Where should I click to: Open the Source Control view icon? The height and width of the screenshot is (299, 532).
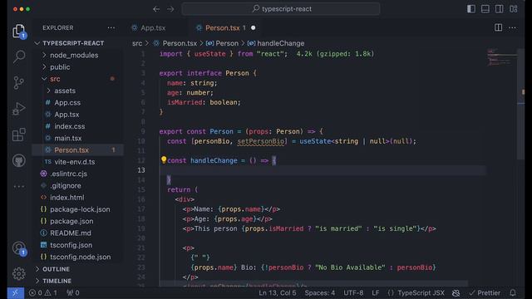click(x=19, y=83)
